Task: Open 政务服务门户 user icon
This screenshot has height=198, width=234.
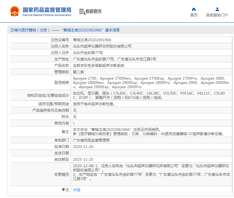Action: 217,9
